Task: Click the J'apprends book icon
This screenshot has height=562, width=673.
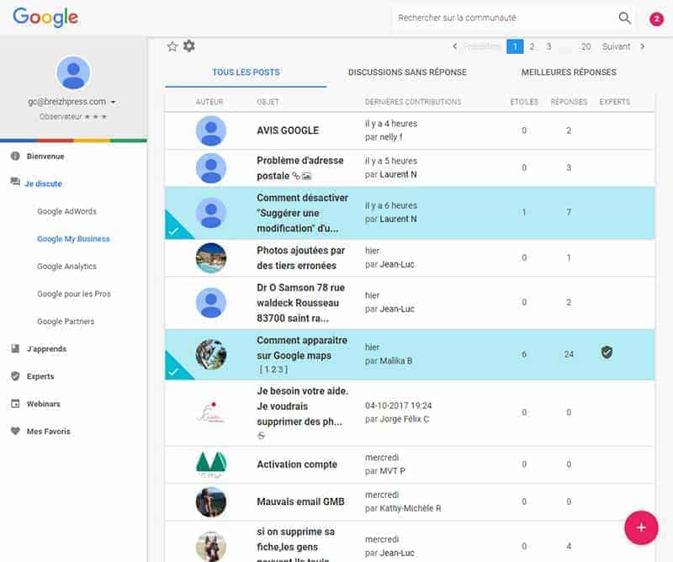Action: point(15,348)
